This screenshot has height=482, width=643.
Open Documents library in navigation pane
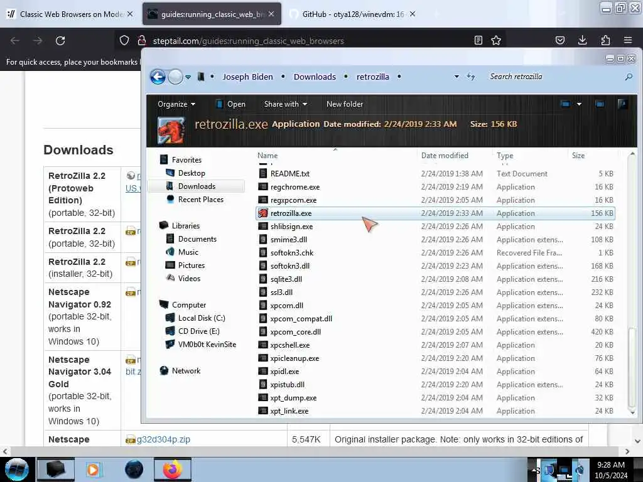(x=197, y=239)
